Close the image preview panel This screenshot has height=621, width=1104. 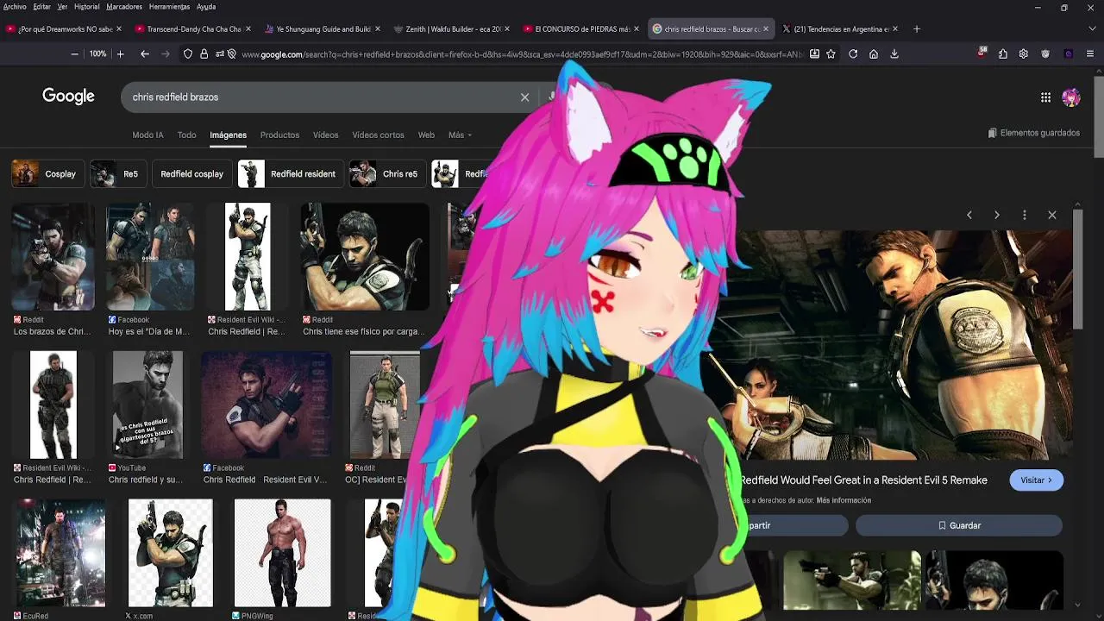pyautogui.click(x=1052, y=215)
